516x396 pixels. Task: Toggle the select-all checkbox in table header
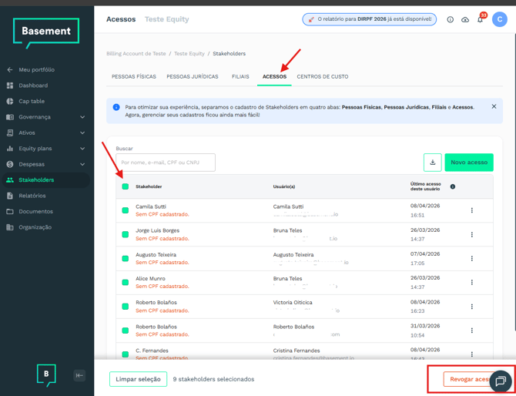126,186
